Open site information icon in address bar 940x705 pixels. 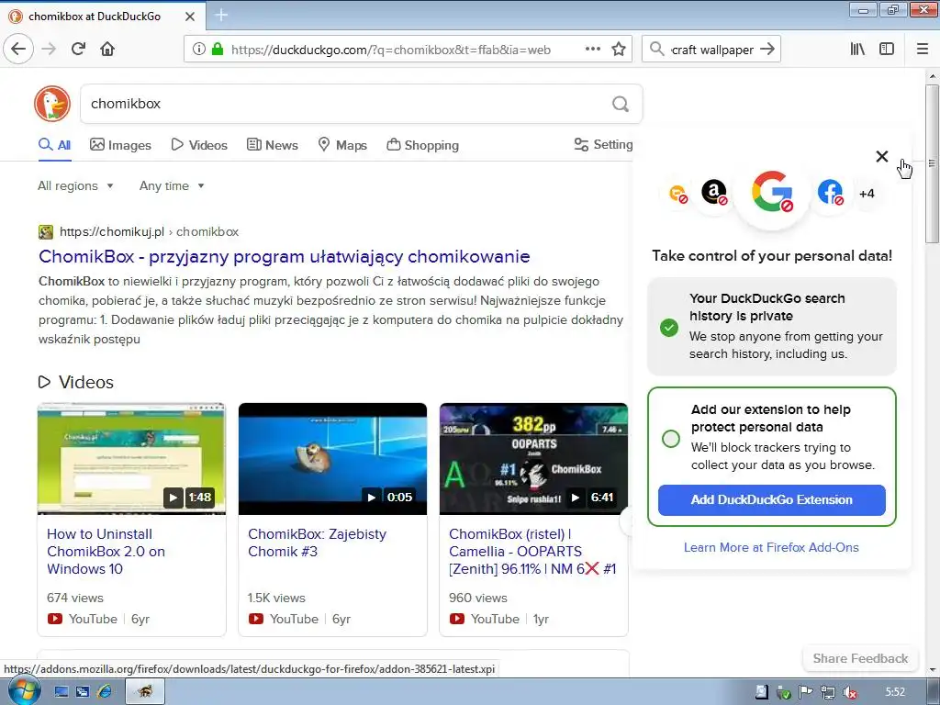pyautogui.click(x=198, y=50)
